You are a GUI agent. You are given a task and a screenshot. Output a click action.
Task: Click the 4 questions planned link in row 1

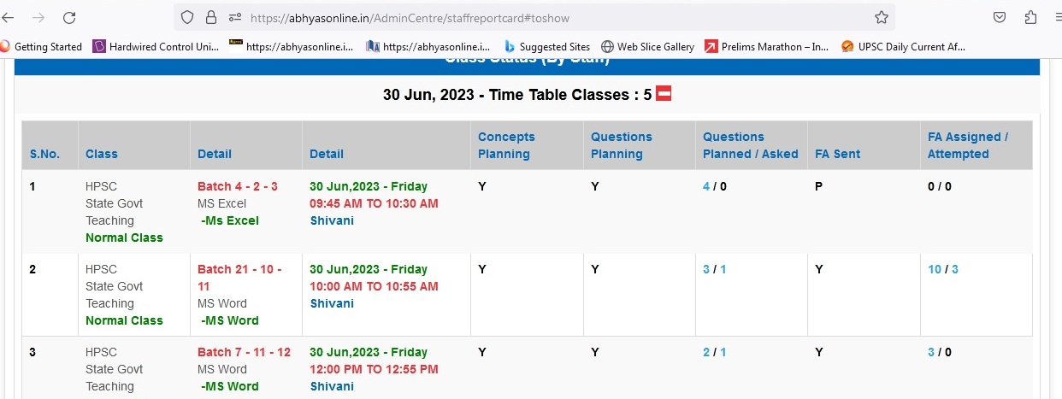706,186
